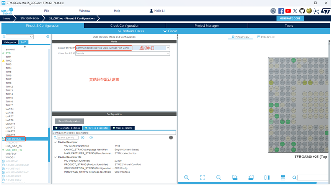
Task: Rotate the chip counter-clockwise
Action: (251, 177)
